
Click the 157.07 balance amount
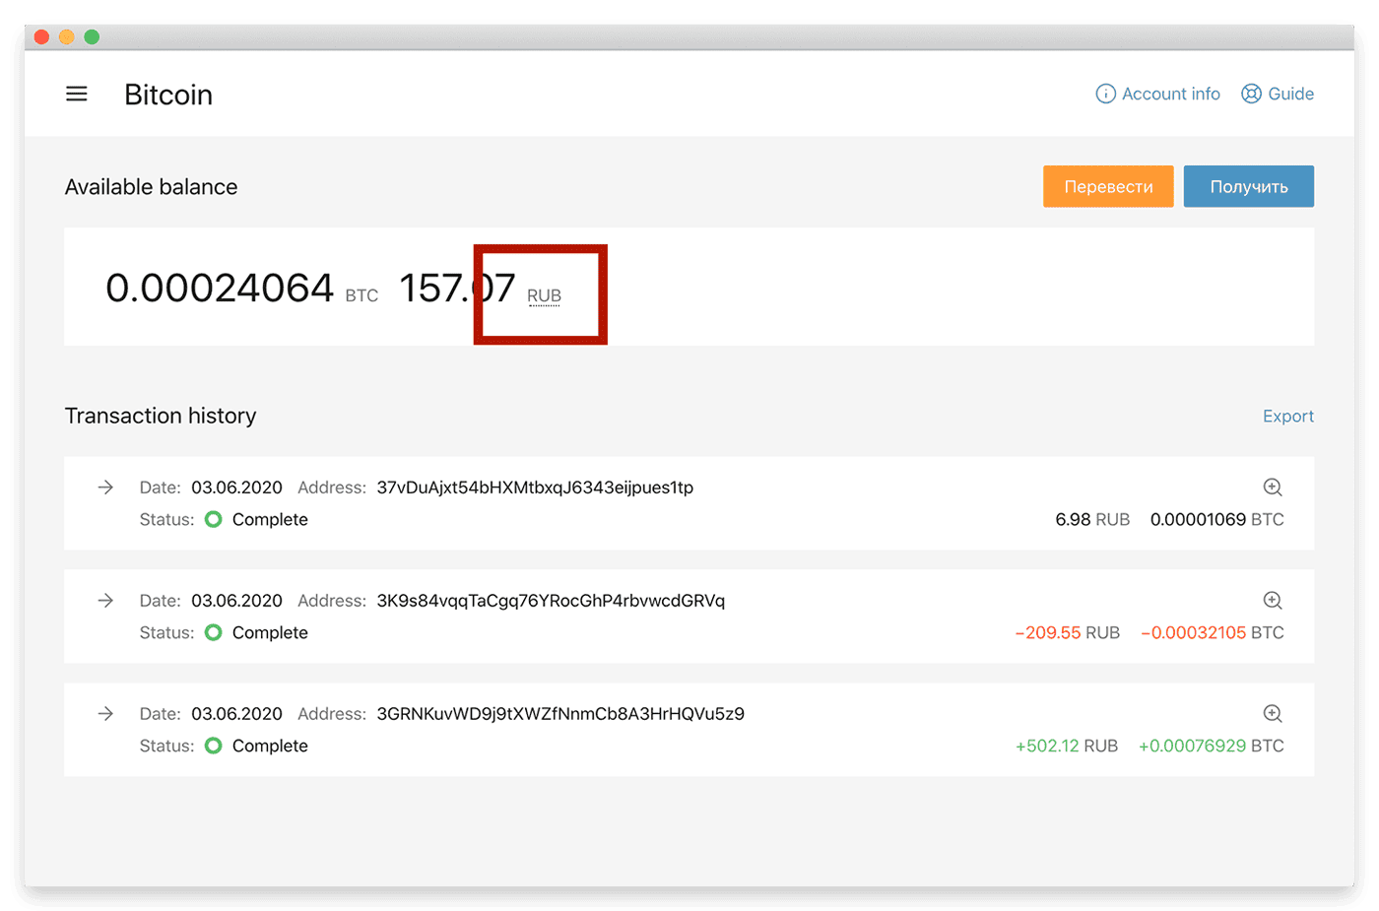click(457, 288)
